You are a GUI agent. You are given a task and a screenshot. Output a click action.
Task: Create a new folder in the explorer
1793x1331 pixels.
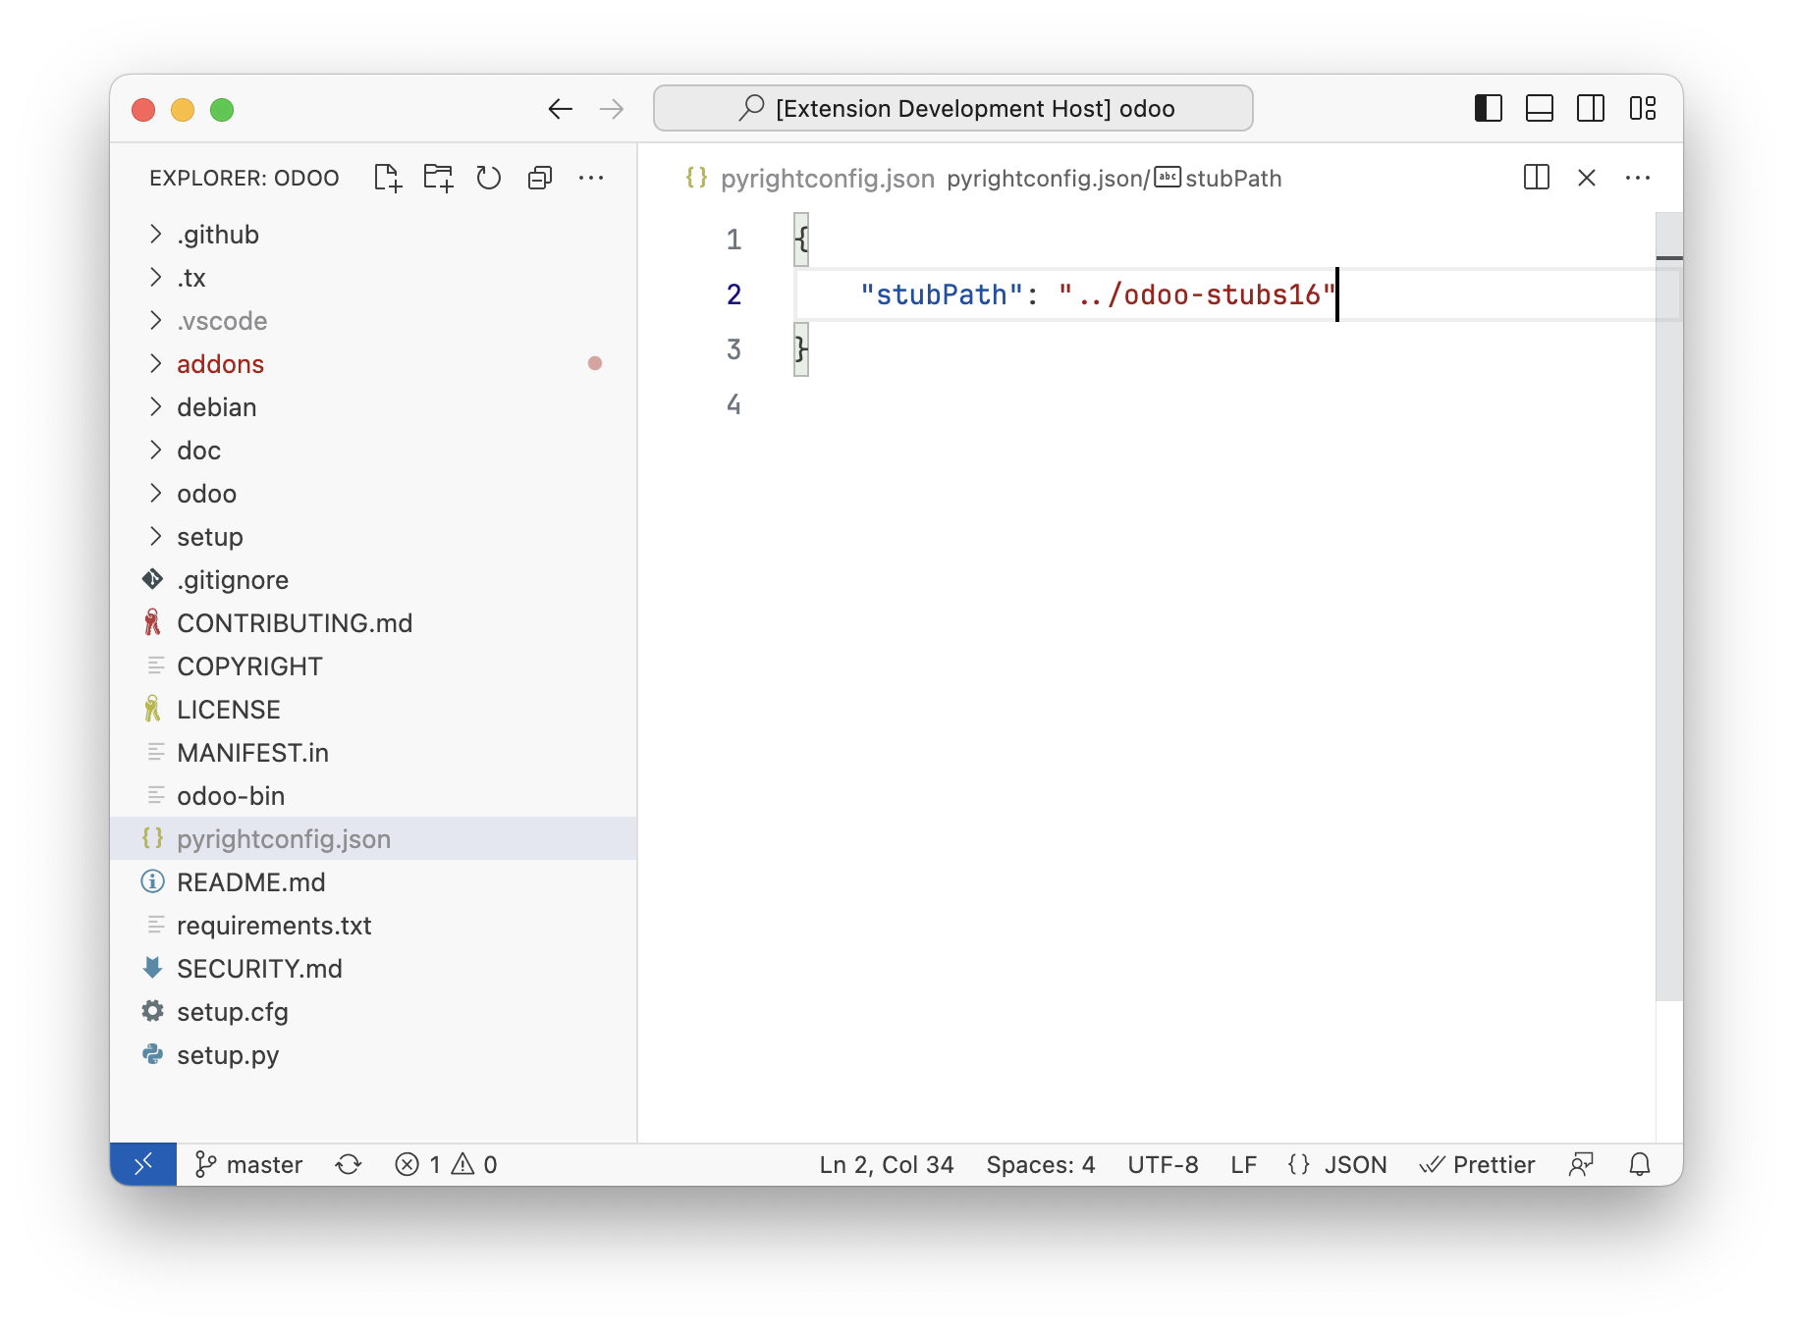[x=438, y=178]
